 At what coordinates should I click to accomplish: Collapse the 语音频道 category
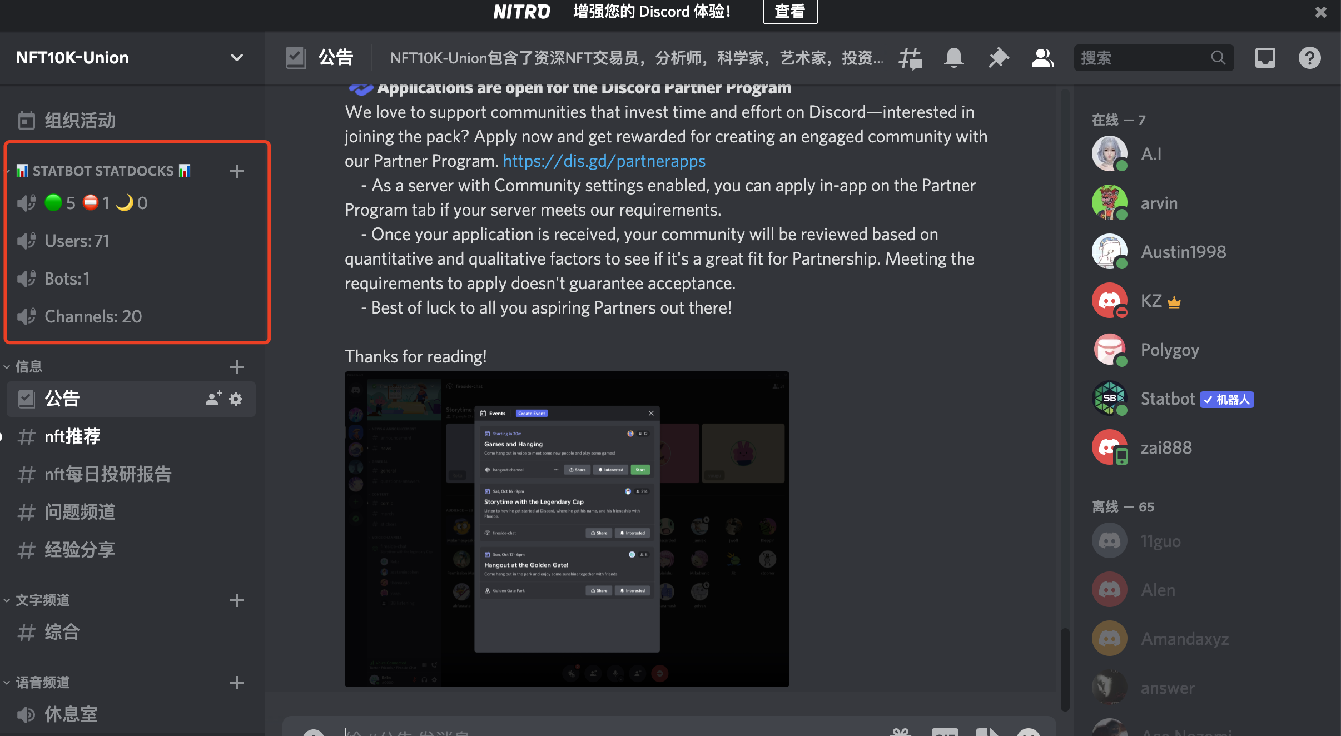click(x=42, y=683)
